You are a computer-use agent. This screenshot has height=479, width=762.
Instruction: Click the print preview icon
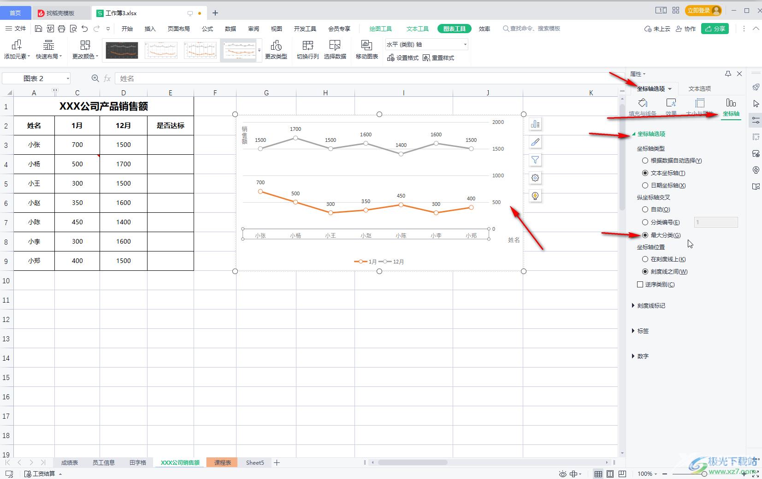[73, 29]
